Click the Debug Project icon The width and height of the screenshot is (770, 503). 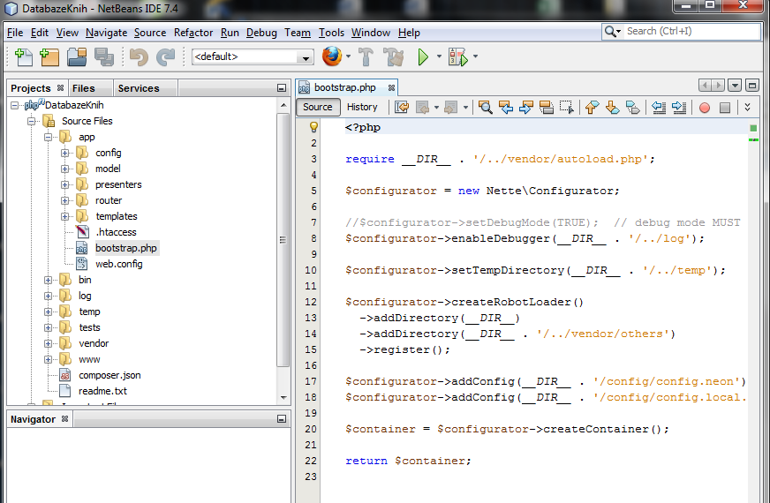point(457,57)
